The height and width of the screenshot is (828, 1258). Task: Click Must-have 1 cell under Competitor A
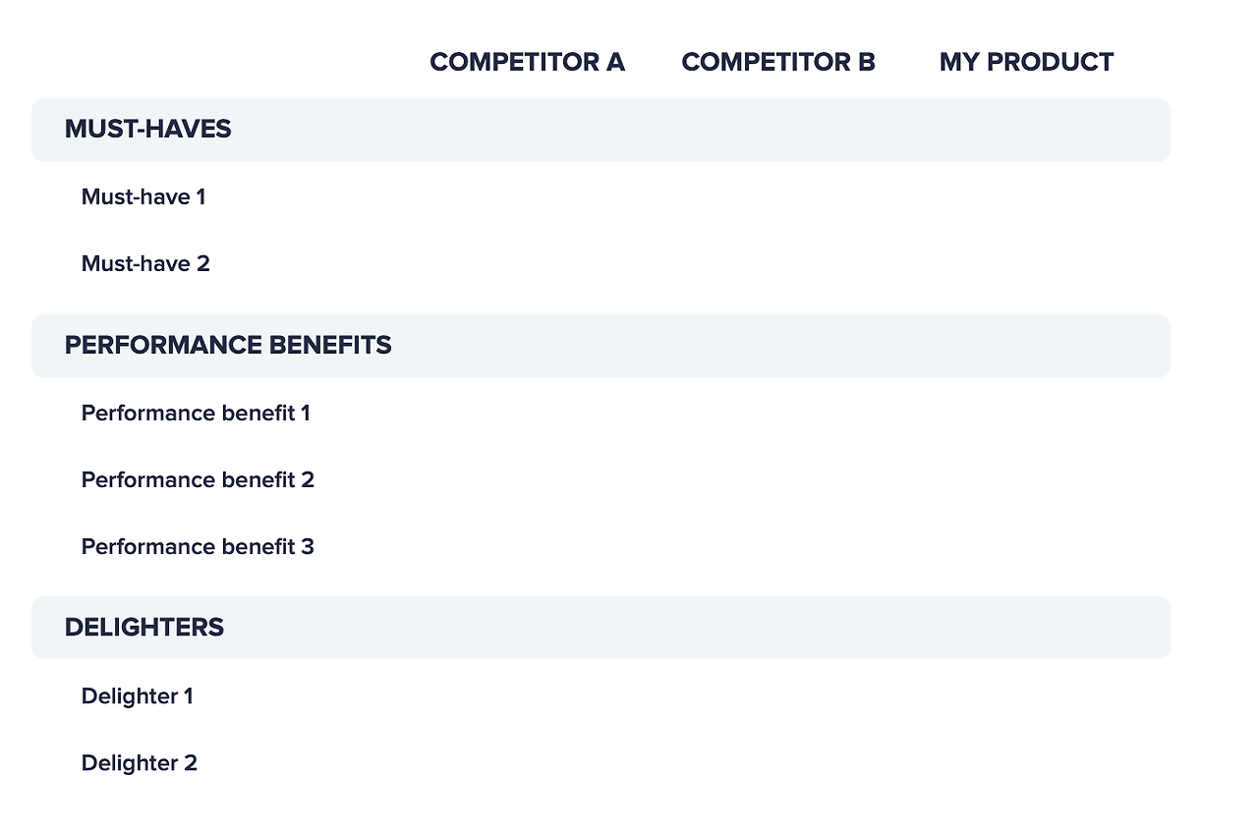[x=527, y=196]
